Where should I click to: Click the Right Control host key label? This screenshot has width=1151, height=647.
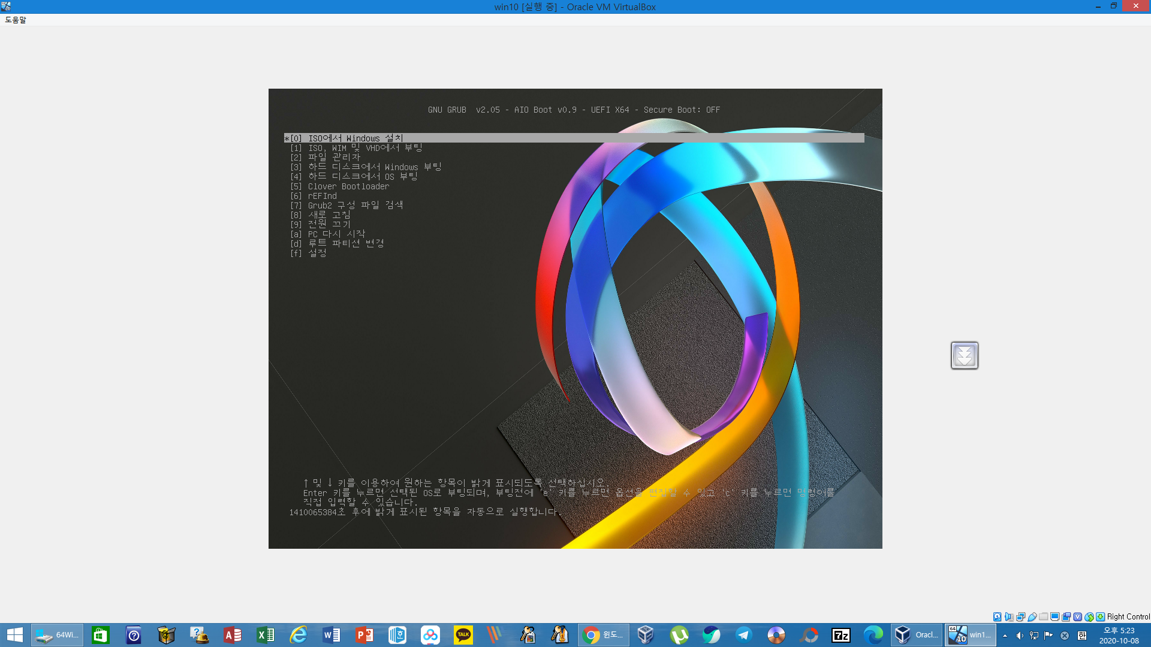click(1128, 616)
